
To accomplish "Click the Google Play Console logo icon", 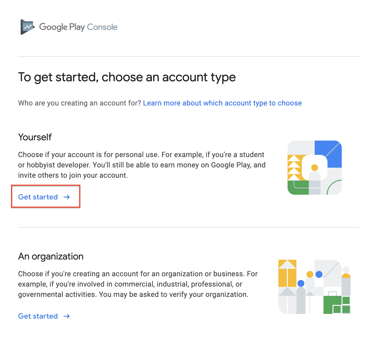I will point(27,27).
